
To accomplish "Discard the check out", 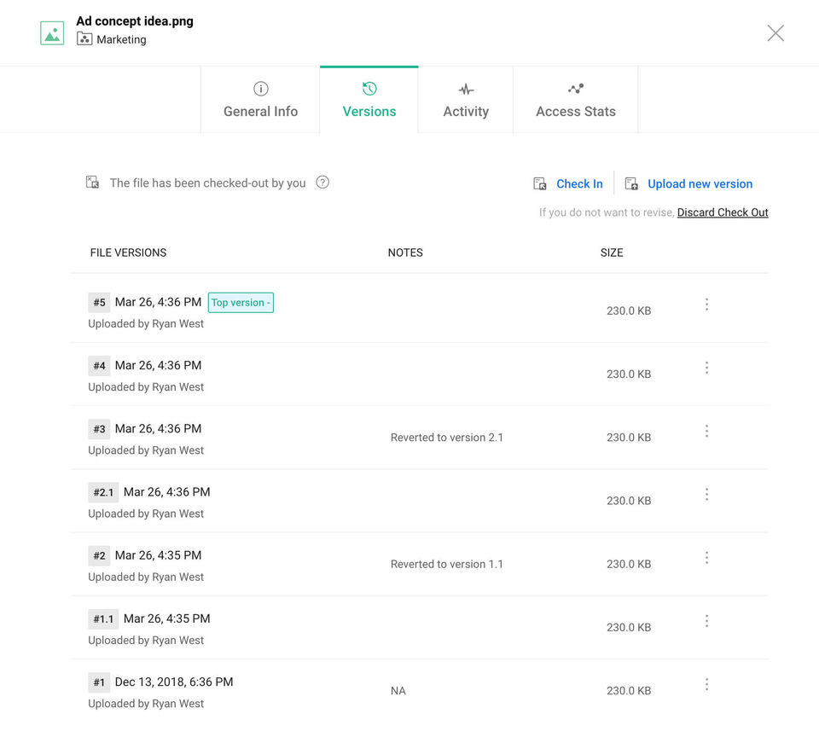I will (x=723, y=212).
